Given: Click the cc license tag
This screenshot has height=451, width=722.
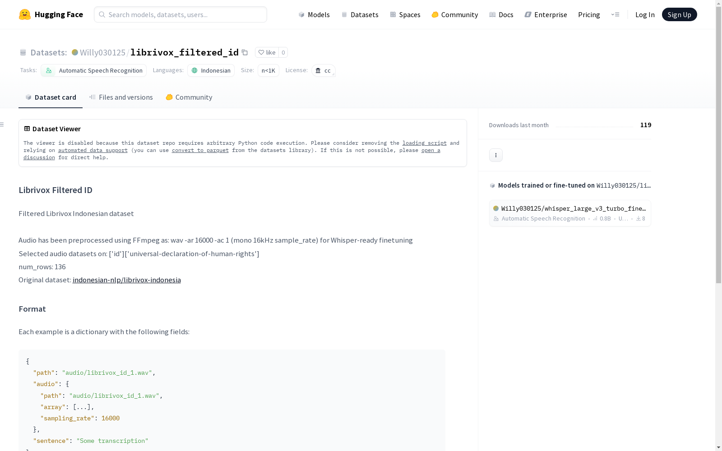Looking at the screenshot, I should tap(323, 70).
